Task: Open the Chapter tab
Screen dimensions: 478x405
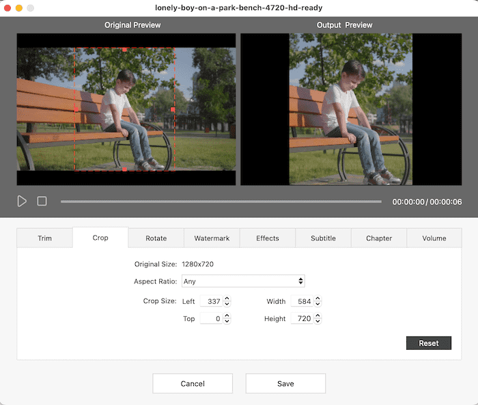Action: (x=379, y=238)
